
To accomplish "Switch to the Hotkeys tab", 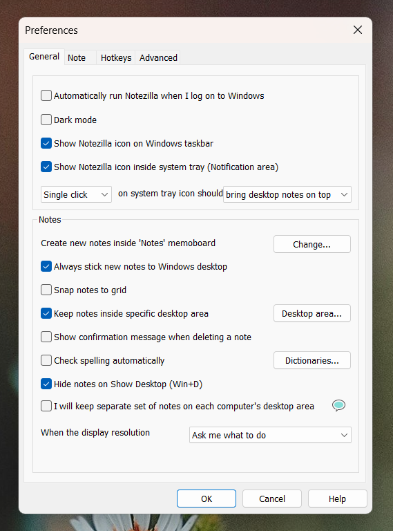I will click(116, 57).
